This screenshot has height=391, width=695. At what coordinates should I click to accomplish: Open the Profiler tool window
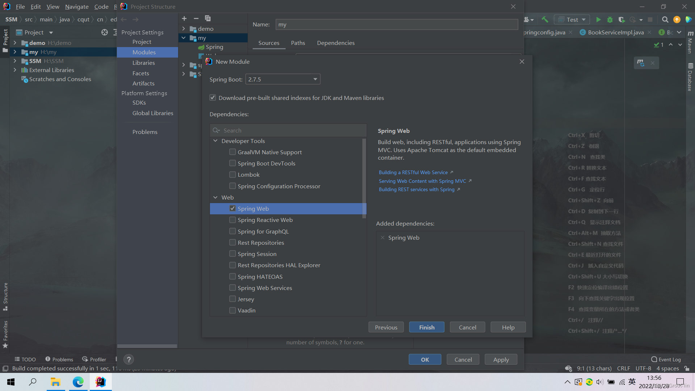click(x=94, y=360)
